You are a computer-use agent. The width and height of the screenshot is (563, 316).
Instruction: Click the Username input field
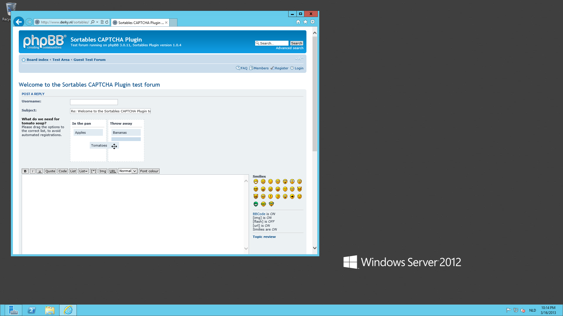pyautogui.click(x=94, y=102)
